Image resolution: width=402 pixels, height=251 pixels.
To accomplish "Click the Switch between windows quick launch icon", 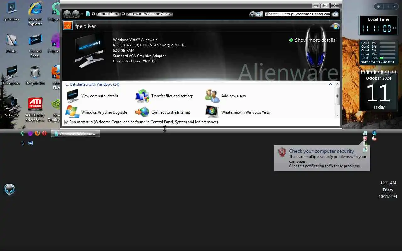I will click(x=30, y=143).
